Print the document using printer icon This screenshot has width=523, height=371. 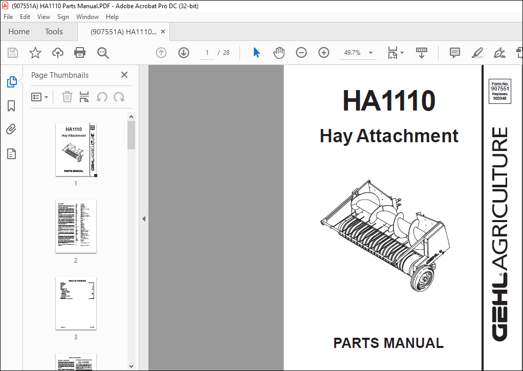click(80, 53)
